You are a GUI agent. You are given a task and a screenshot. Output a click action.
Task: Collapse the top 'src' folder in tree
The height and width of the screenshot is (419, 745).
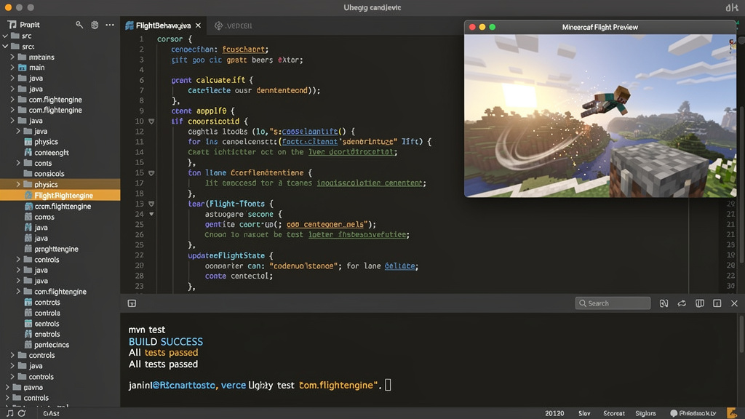click(5, 36)
